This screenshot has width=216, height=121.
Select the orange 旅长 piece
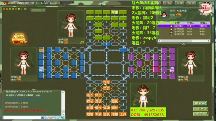(115, 101)
